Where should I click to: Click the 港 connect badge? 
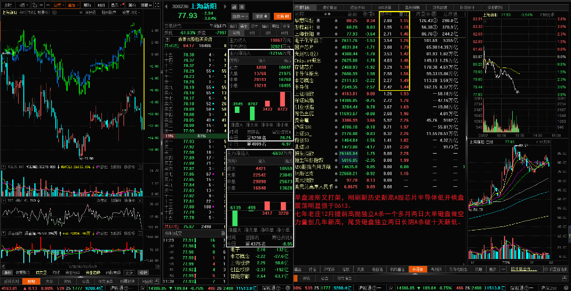click(242, 7)
